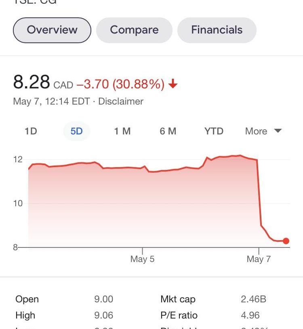This screenshot has height=329, width=303.
Task: Open the Disclaimer link
Action: click(x=121, y=101)
